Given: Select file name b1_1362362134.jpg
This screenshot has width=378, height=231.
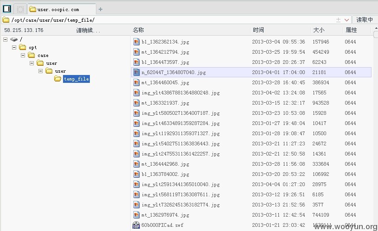Looking at the screenshot, I should click(165, 42).
